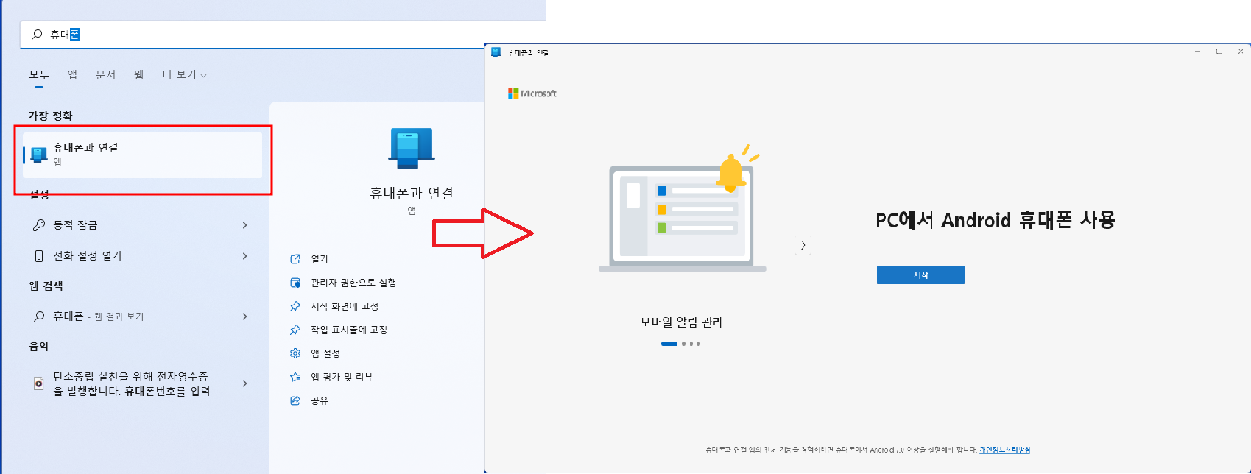Open the 동적 잠금 setting result
1251x474 pixels.
click(141, 225)
